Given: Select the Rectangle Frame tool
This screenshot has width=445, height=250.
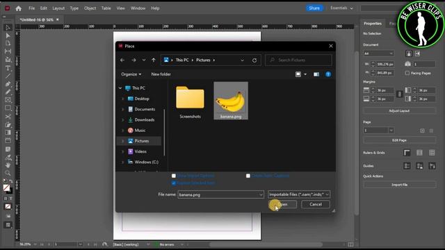Looking at the screenshot, I should coord(8,100).
